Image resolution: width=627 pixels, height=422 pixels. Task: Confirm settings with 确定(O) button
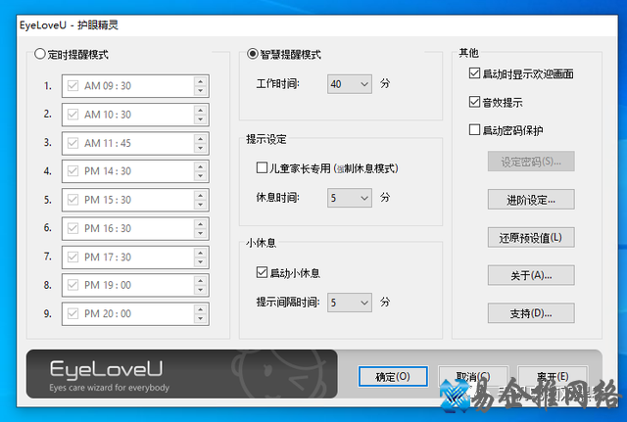coord(392,376)
